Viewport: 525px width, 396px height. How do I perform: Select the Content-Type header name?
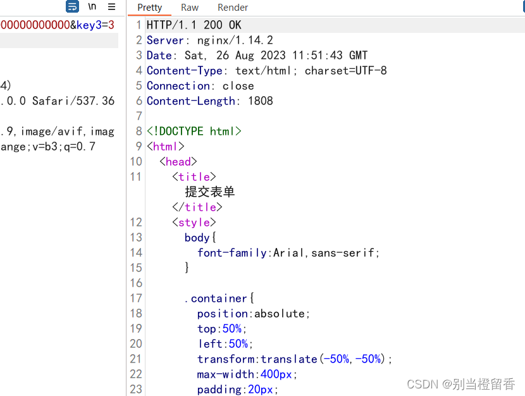[185, 71]
